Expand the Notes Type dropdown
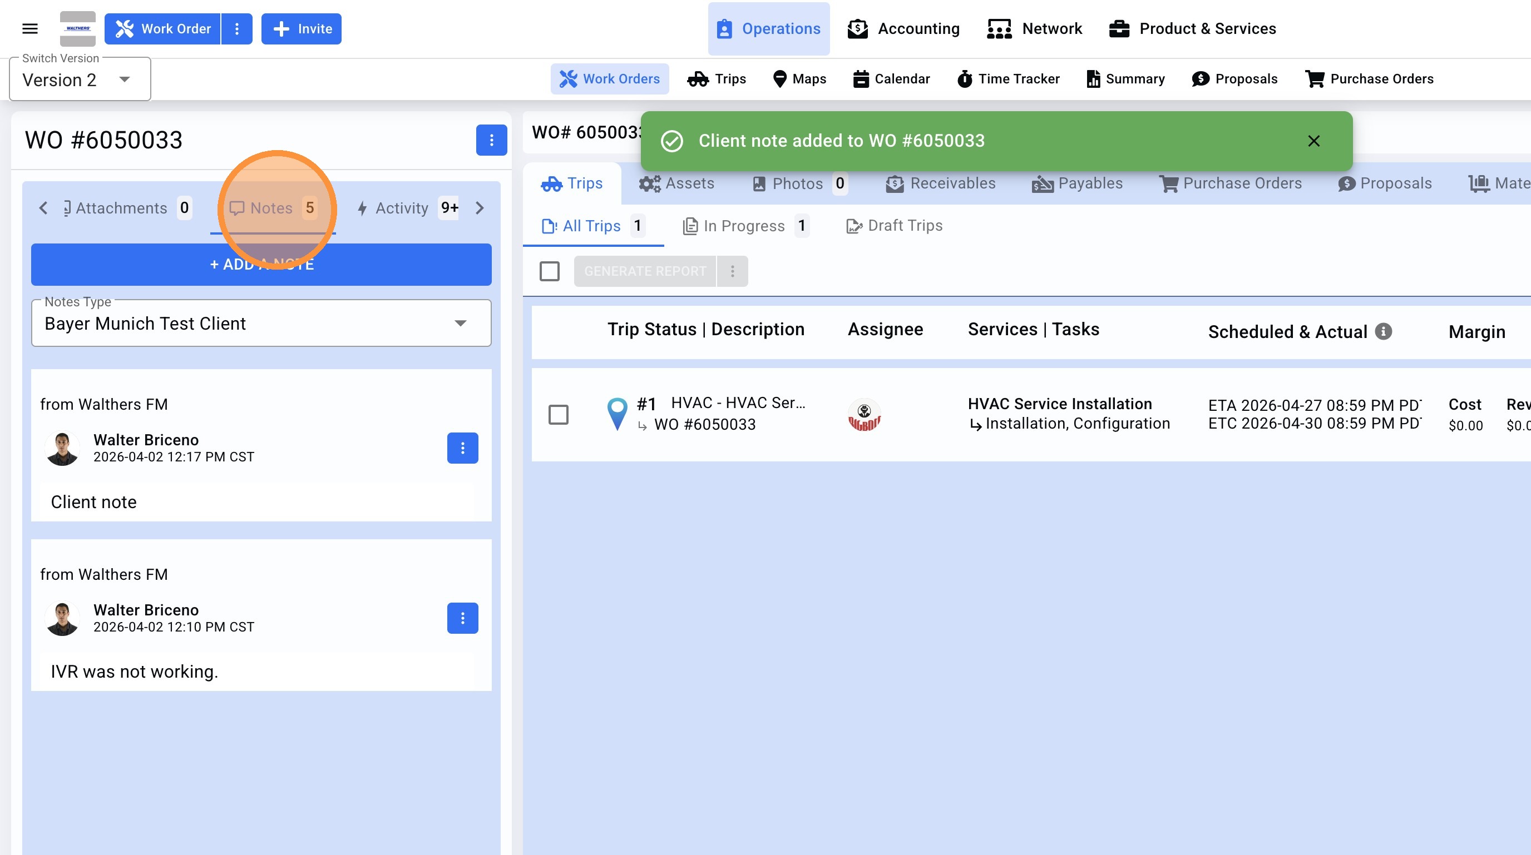 coord(460,324)
